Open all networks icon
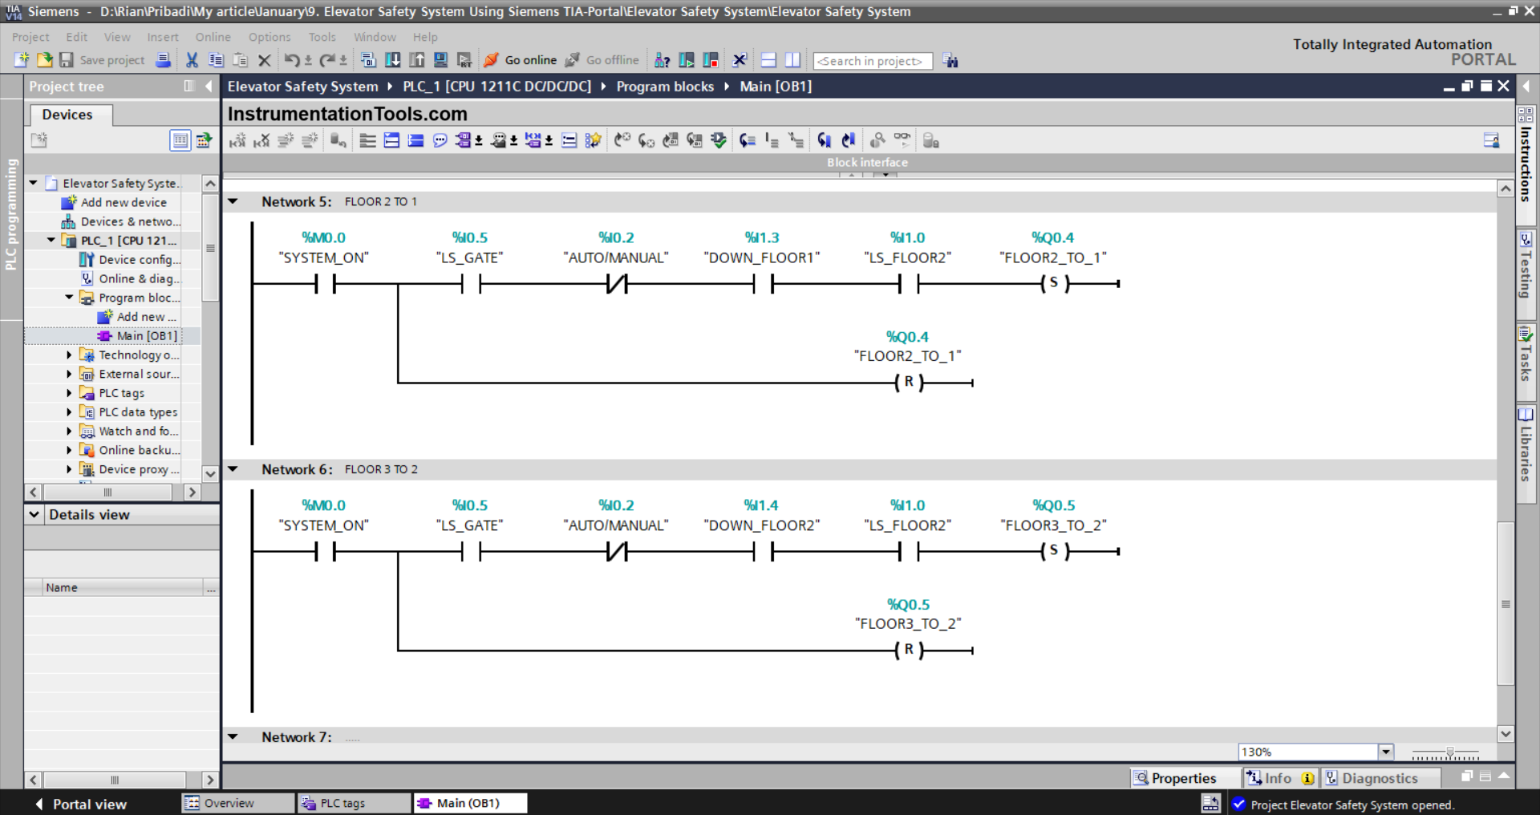 391,140
